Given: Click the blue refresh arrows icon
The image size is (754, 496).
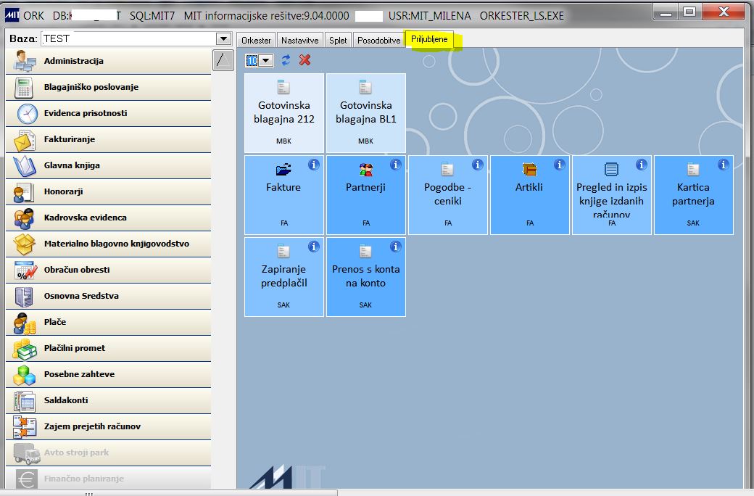Looking at the screenshot, I should pos(286,60).
